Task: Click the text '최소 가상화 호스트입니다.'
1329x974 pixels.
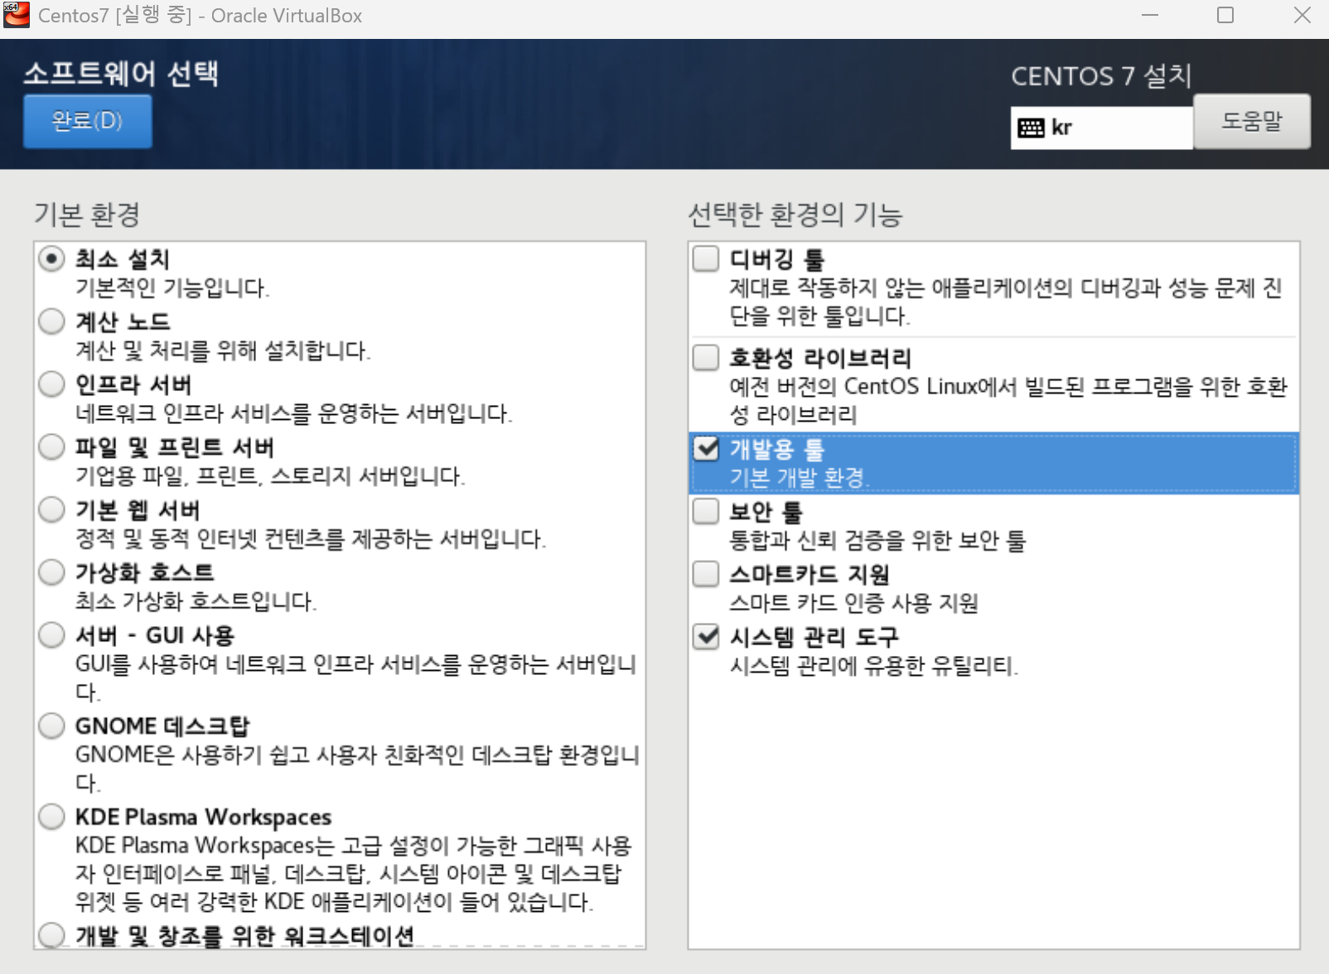Action: click(x=196, y=601)
